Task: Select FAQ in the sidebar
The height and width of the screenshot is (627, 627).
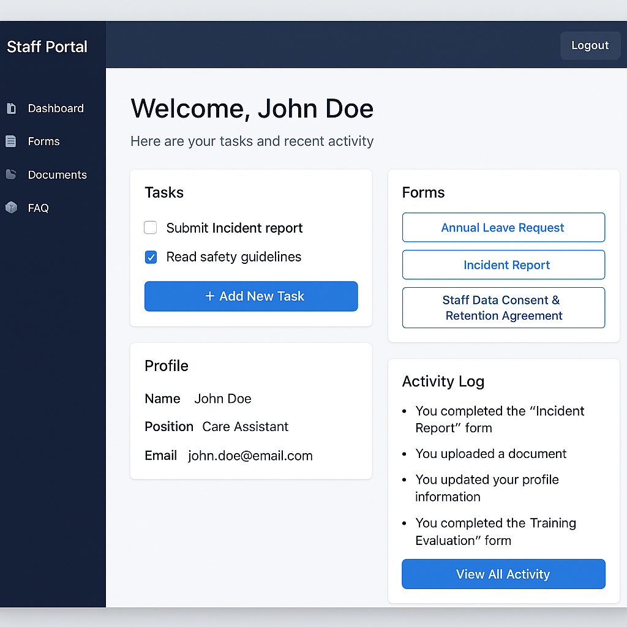Action: pos(38,208)
